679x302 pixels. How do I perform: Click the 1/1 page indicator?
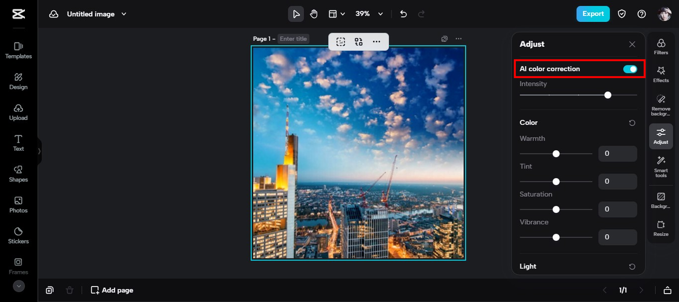point(623,290)
